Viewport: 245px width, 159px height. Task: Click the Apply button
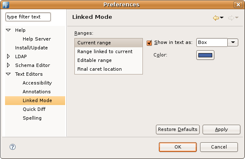pyautogui.click(x=221, y=129)
